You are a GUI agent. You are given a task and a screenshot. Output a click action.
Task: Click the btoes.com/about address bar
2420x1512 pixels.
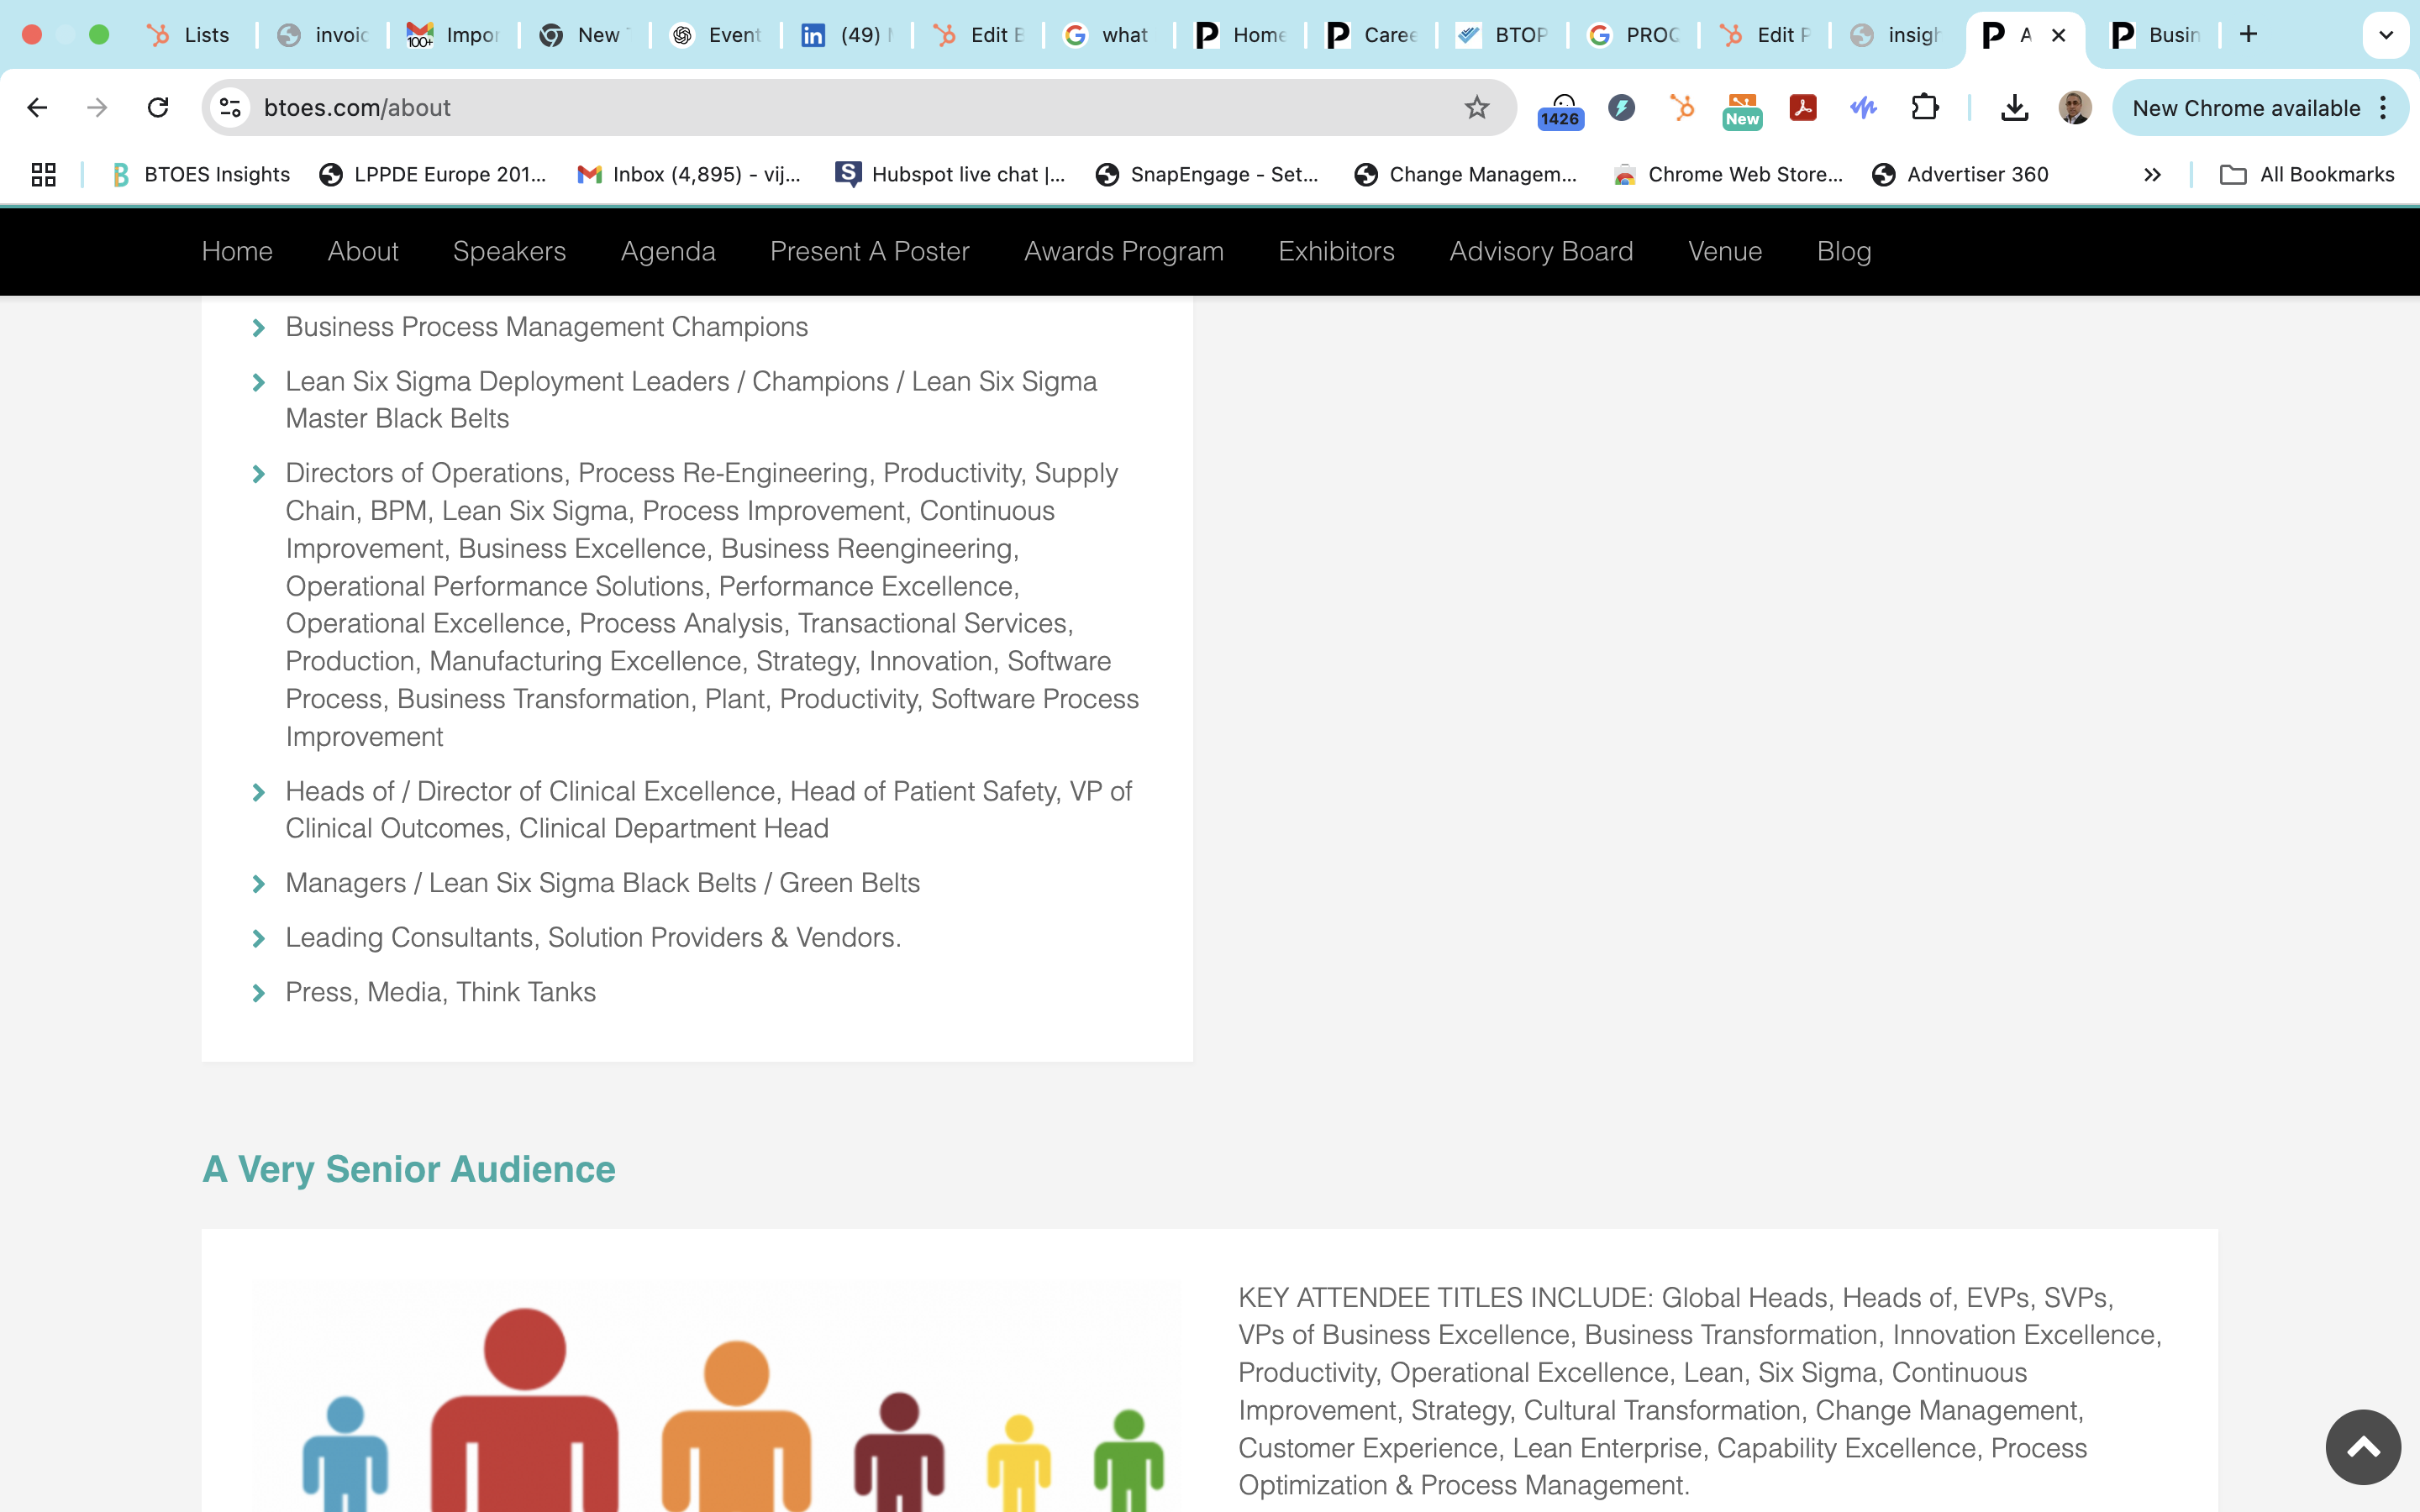coord(800,107)
